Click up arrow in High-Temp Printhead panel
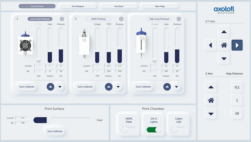Viewport: 251px width, 142px height. 167,87
